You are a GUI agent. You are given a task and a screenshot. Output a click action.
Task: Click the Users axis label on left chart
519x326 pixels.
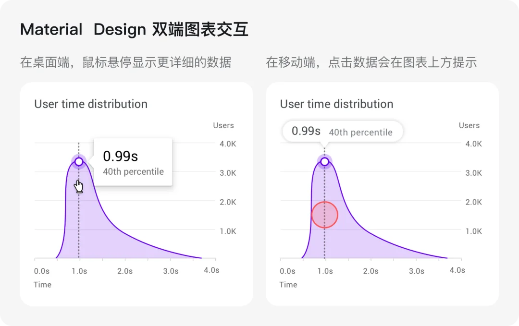point(223,125)
